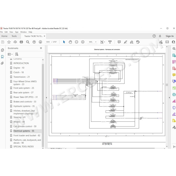
Task: Go to previous page arrow
Action: [34, 42]
